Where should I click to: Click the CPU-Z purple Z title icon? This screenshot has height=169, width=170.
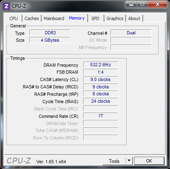click(7, 6)
